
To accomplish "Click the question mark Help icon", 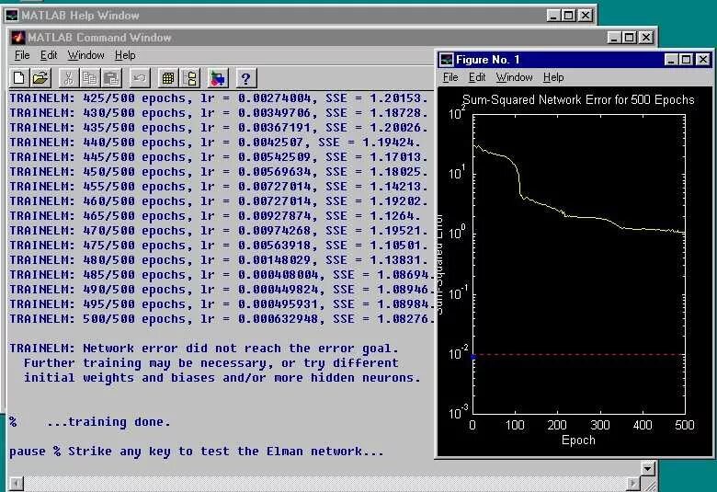I will 246,78.
